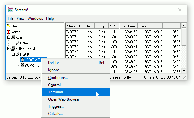Click the Port B serial icon
194x118 pixels.
click(18, 54)
